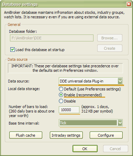The height and width of the screenshot is (156, 133).
Task: Click the DDE universal data Plug-in text
Action: tap(81, 81)
